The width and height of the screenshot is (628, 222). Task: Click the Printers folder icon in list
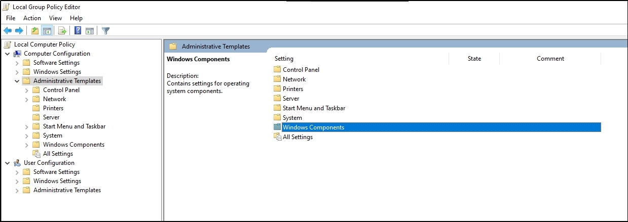click(277, 89)
